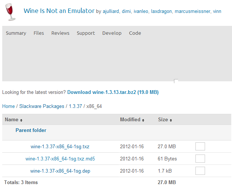The height and width of the screenshot is (190, 232).
Task: View author ajulliard's profile
Action: [111, 11]
